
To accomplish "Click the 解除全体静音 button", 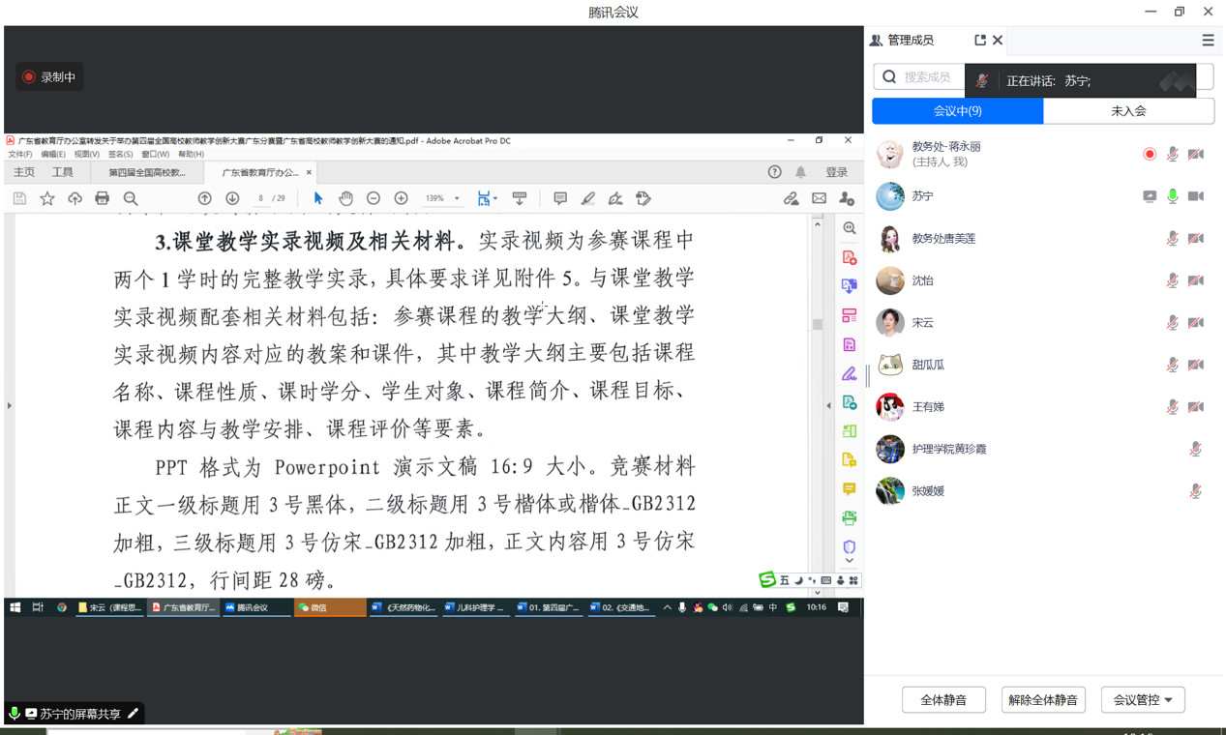I will pos(1043,699).
